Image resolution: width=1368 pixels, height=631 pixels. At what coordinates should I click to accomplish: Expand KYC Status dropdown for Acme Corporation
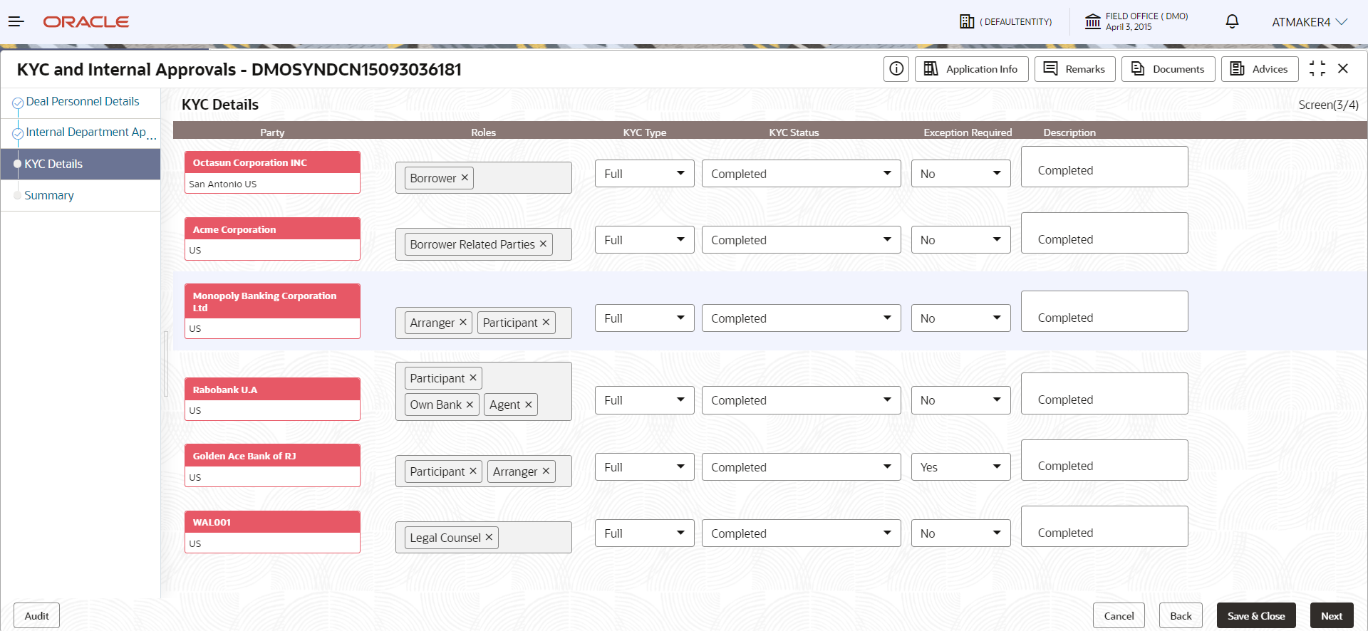point(801,240)
